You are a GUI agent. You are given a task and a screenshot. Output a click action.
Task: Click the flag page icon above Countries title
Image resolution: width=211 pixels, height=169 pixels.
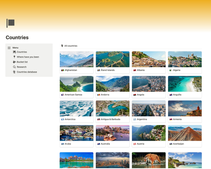pos(11,23)
